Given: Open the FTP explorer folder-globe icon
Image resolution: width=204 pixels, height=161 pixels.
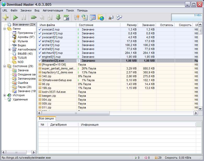Looking at the screenshot, I should click(101, 17).
